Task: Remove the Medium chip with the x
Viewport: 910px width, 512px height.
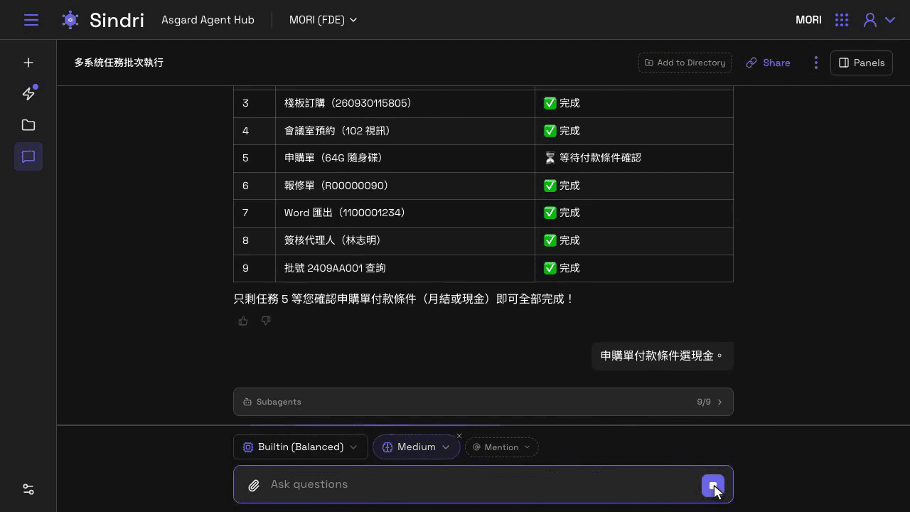Action: click(459, 436)
